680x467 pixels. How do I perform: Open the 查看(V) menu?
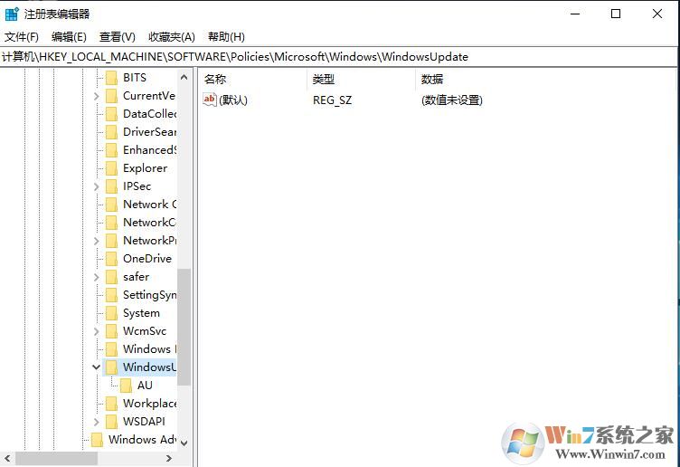[117, 37]
